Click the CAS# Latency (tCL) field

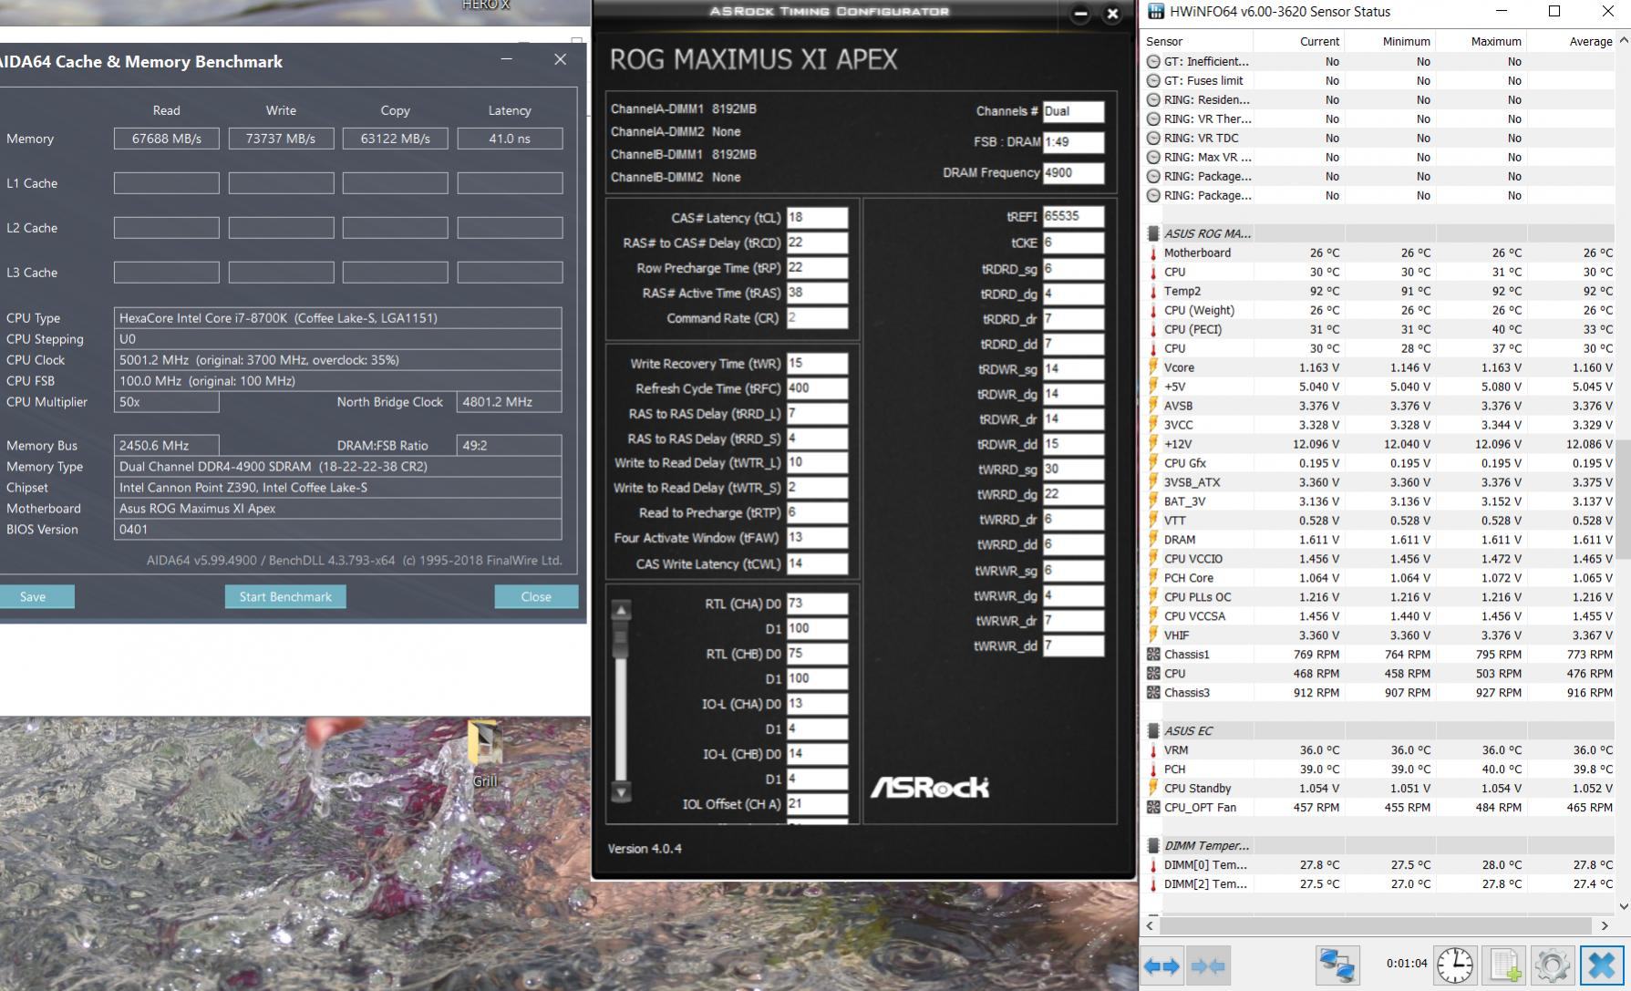(x=817, y=218)
